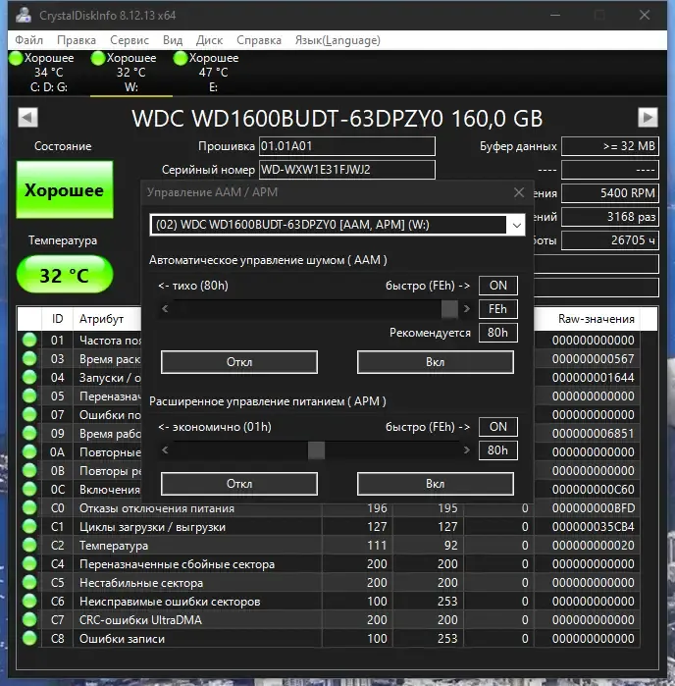This screenshot has width=675, height=686.
Task: Click the Буфер данных field >= 32 MB
Action: click(x=610, y=146)
